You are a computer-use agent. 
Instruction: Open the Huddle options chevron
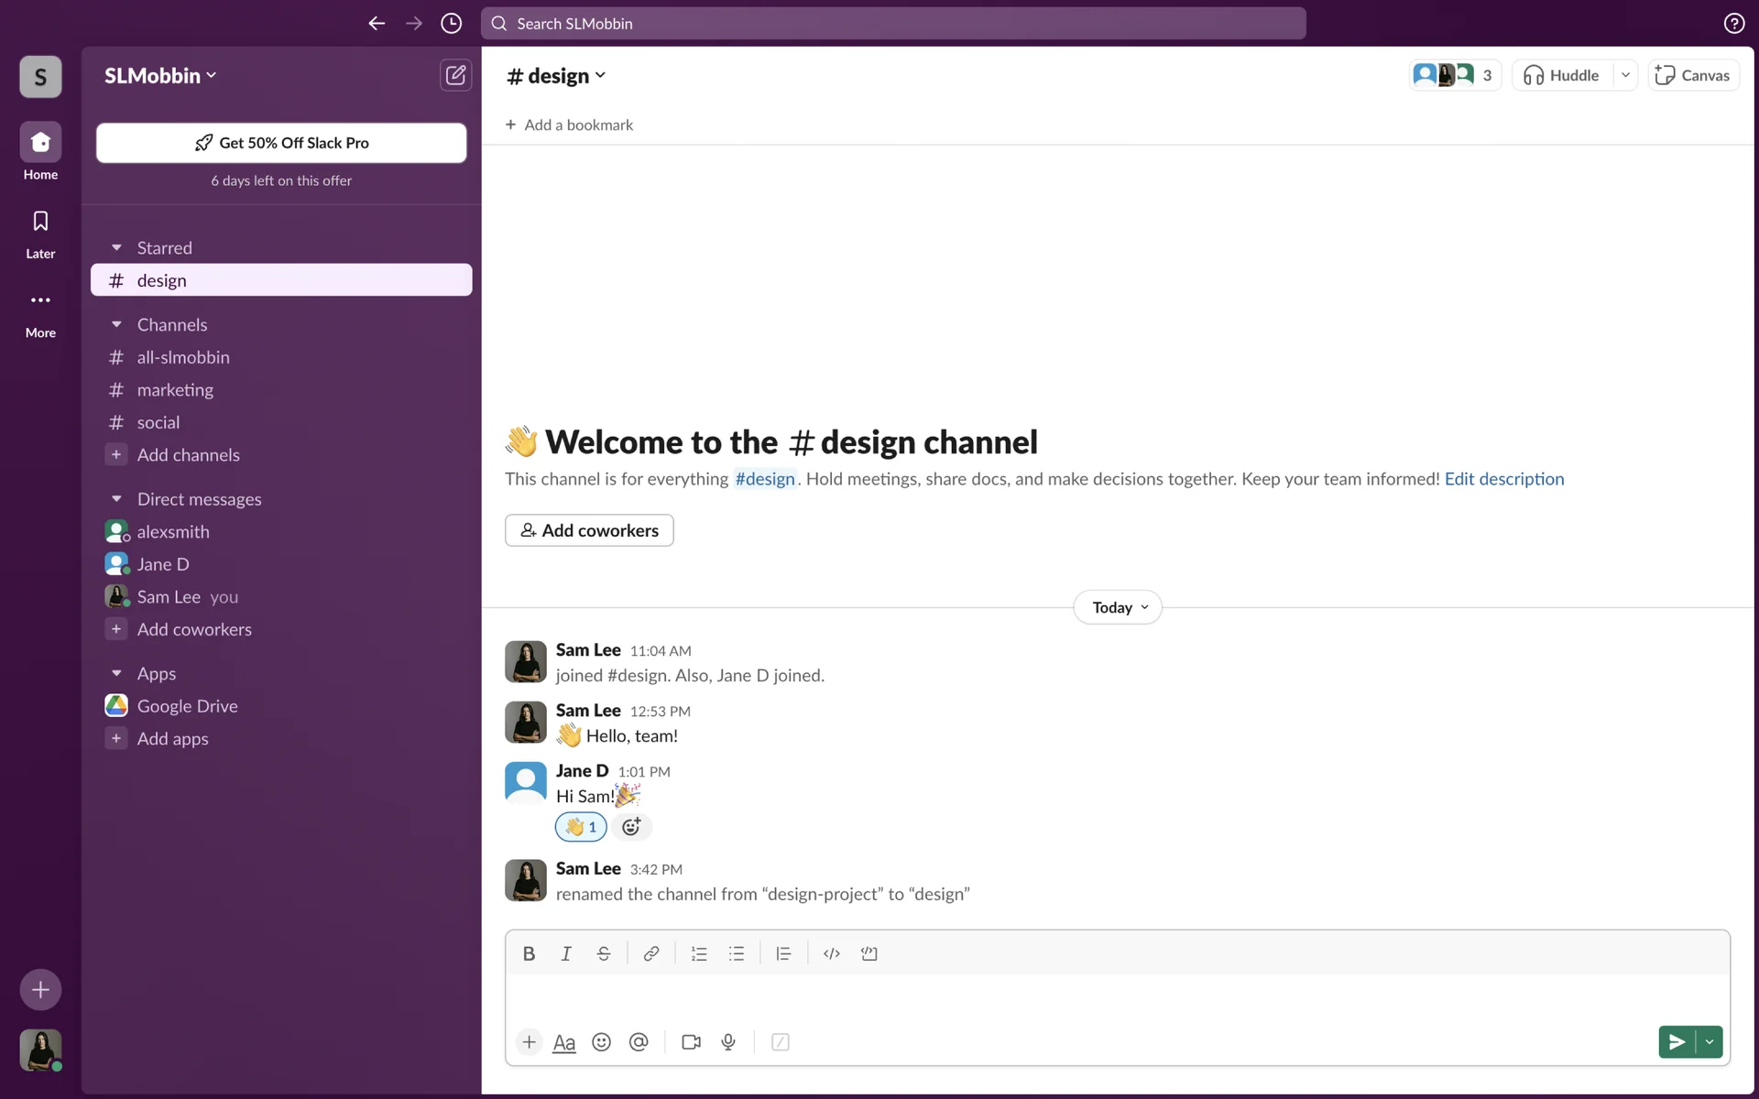tap(1625, 75)
